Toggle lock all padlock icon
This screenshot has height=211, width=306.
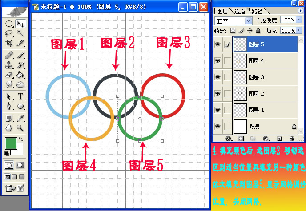258,31
